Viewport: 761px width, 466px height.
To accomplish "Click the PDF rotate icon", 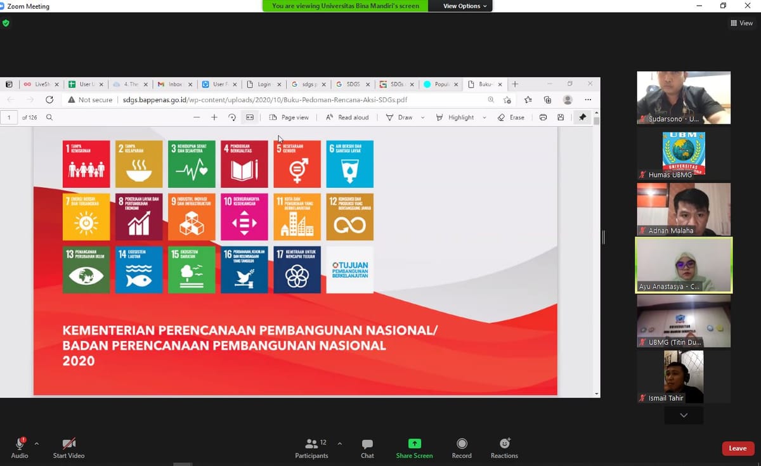I will pyautogui.click(x=232, y=117).
